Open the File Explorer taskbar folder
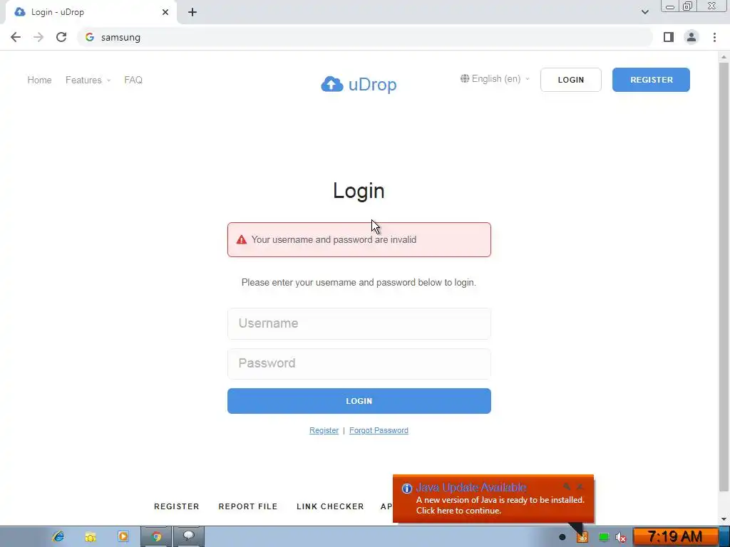Image resolution: width=730 pixels, height=547 pixels. pos(91,537)
